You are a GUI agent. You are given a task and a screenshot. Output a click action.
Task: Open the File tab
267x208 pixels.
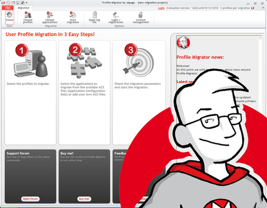pyautogui.click(x=8, y=8)
